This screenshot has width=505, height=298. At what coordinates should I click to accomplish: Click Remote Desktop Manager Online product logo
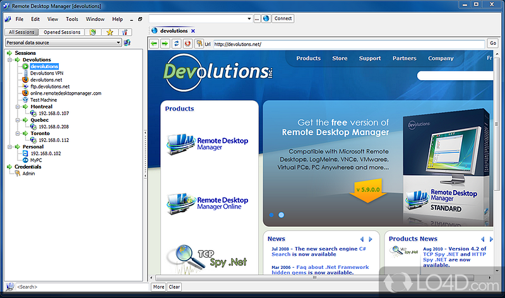[x=208, y=203]
